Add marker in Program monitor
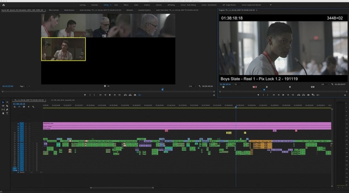This screenshot has width=349, height=193. pos(258,95)
